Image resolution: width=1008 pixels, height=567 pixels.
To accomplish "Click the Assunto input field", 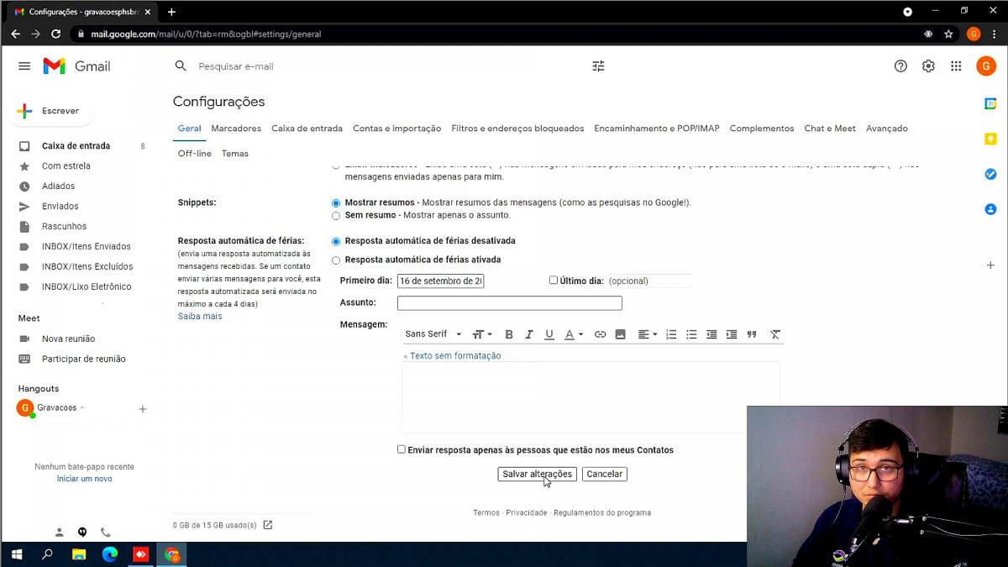I will point(510,303).
